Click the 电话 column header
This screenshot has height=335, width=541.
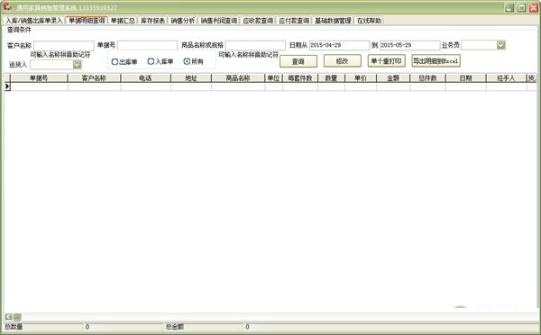pos(145,77)
